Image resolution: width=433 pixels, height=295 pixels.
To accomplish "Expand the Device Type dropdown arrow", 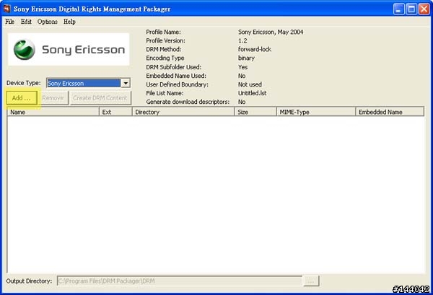I will pyautogui.click(x=126, y=83).
